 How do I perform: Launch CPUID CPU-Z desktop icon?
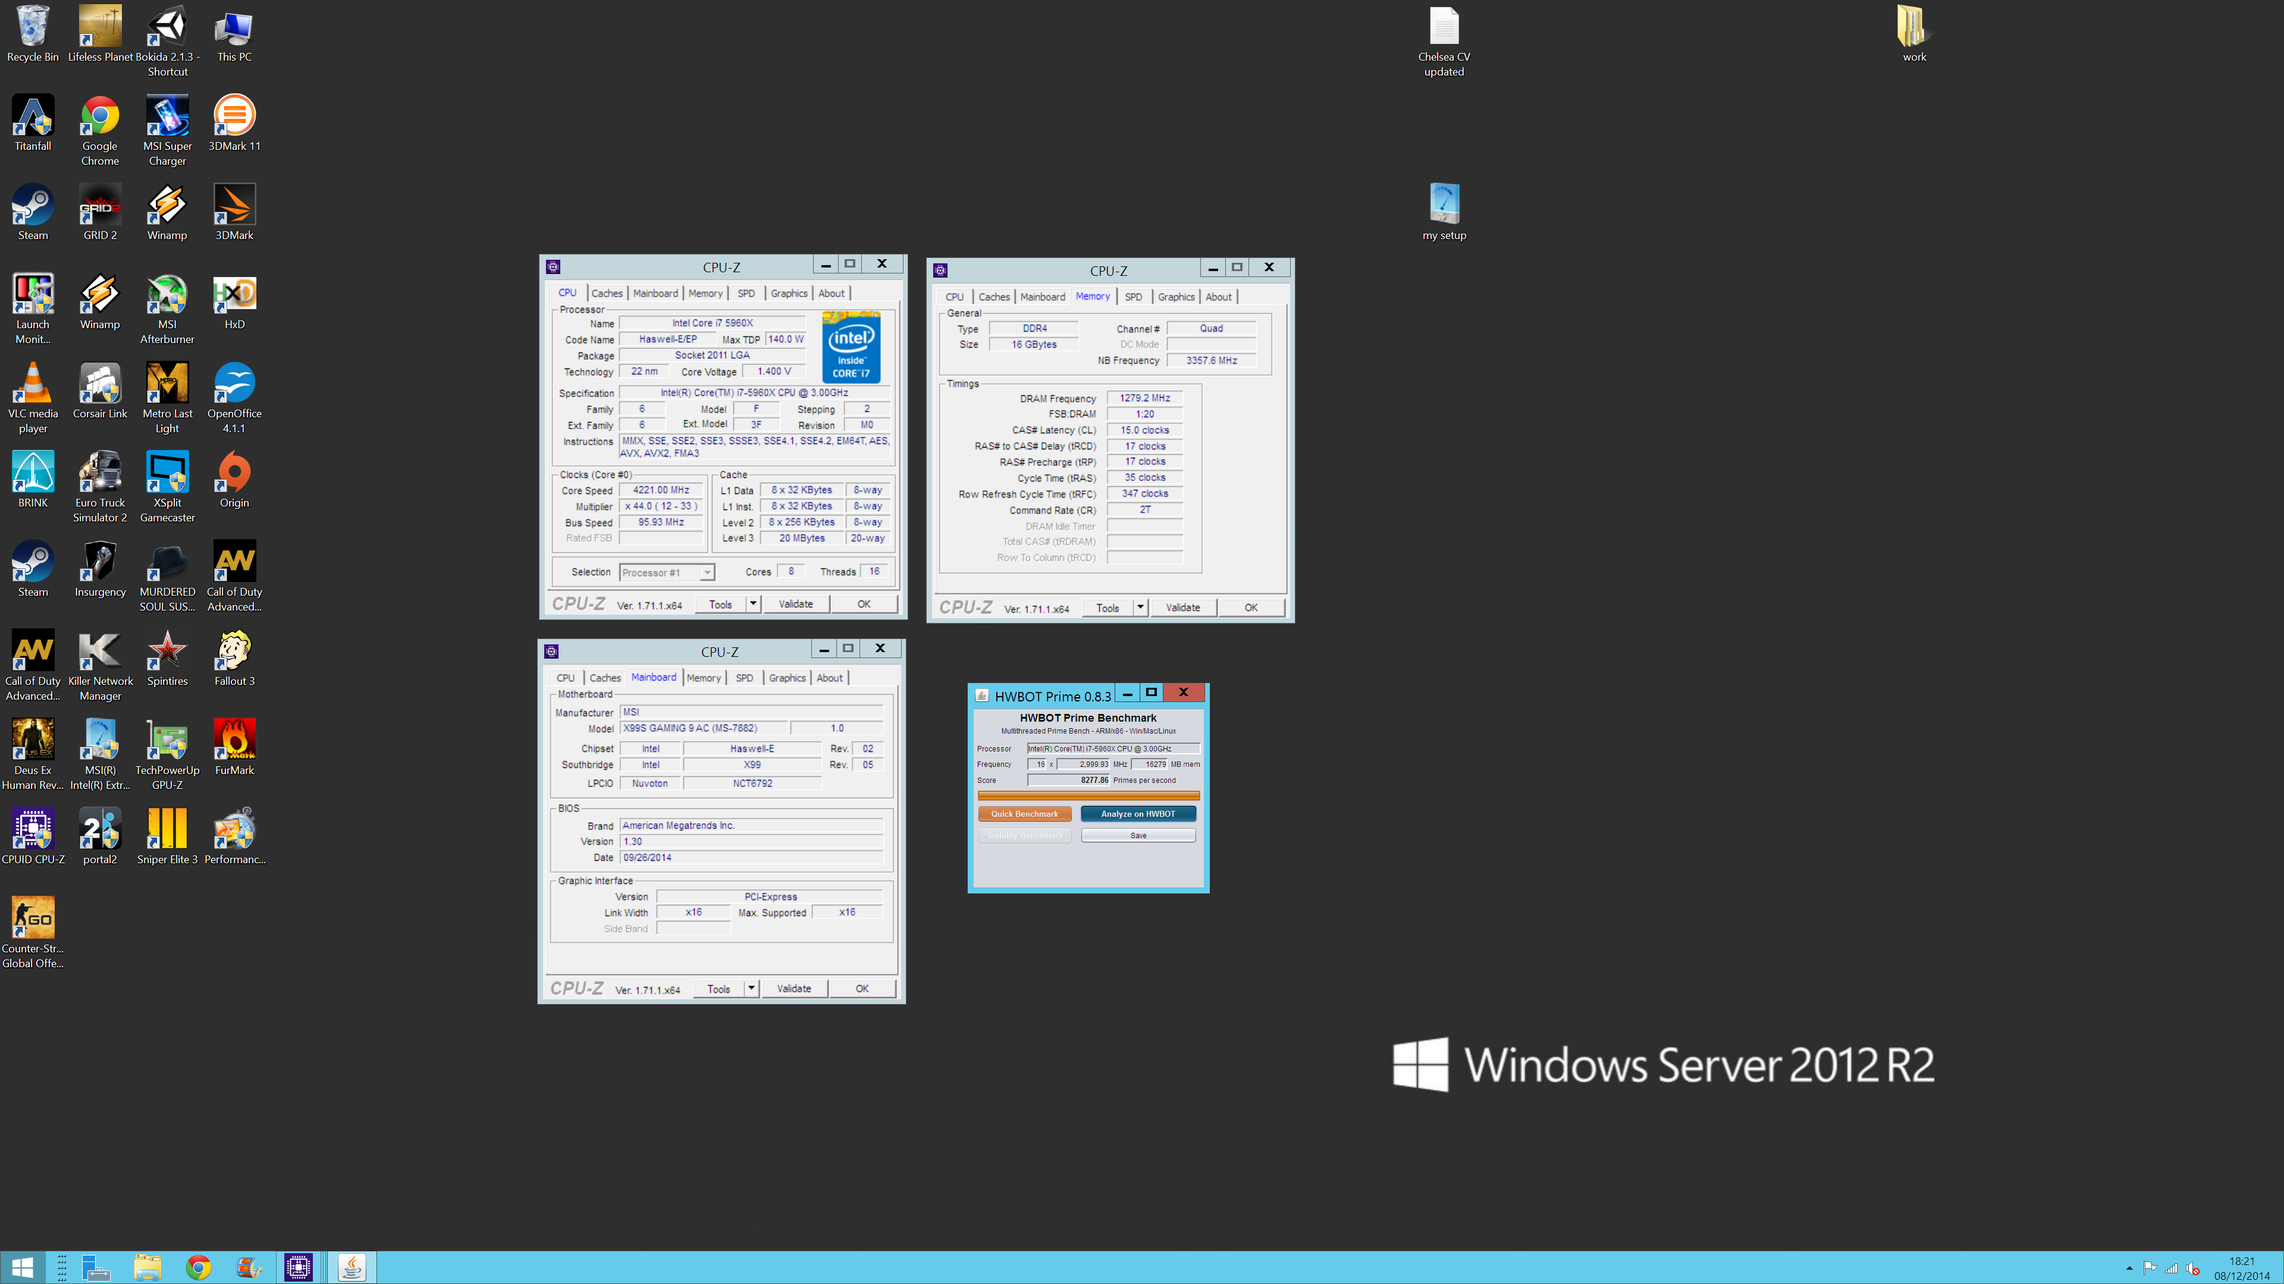pos(33,836)
